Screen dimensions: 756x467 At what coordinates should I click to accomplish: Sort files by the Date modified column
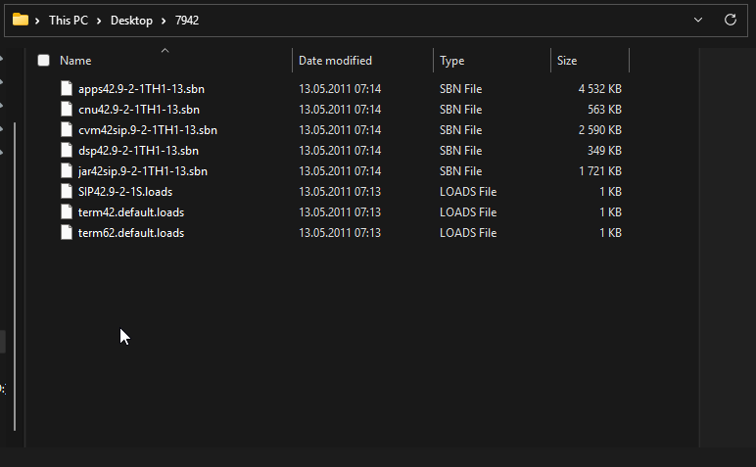(x=335, y=61)
